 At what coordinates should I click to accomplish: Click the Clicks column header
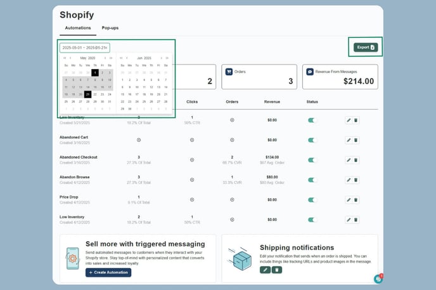point(192,102)
